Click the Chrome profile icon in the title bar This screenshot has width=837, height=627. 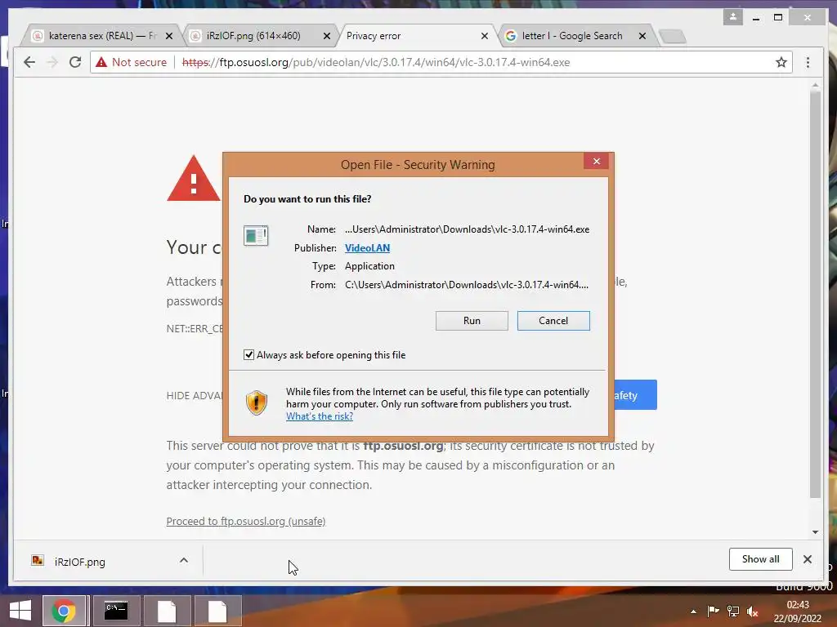pos(733,17)
